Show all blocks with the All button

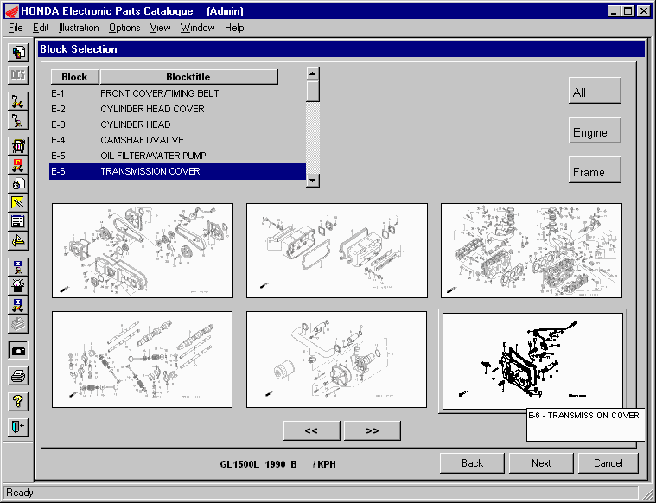(x=595, y=91)
